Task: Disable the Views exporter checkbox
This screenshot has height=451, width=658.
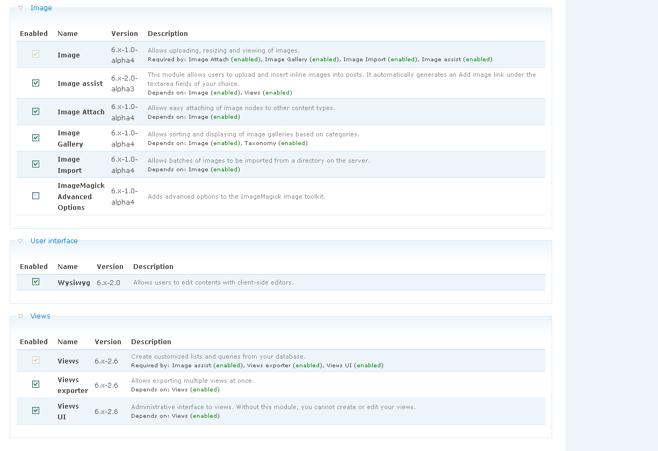Action: pyautogui.click(x=36, y=384)
